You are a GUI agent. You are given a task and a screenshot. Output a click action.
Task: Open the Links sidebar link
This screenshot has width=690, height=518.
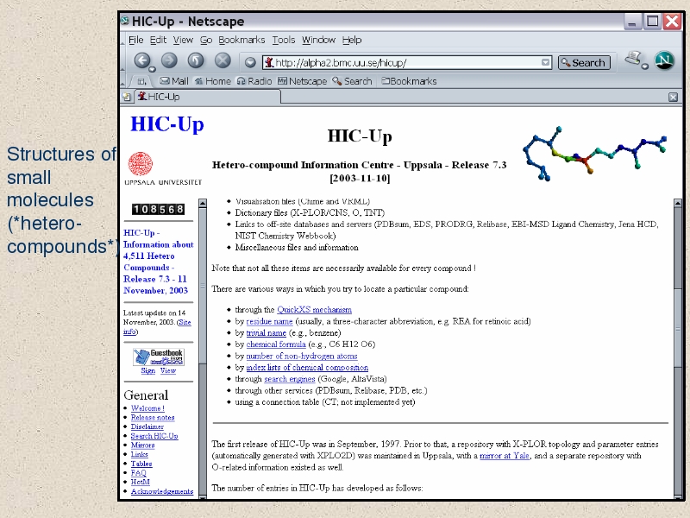pos(140,455)
